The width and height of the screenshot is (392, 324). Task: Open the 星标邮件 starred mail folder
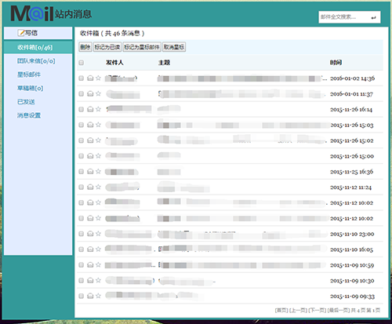click(x=29, y=75)
